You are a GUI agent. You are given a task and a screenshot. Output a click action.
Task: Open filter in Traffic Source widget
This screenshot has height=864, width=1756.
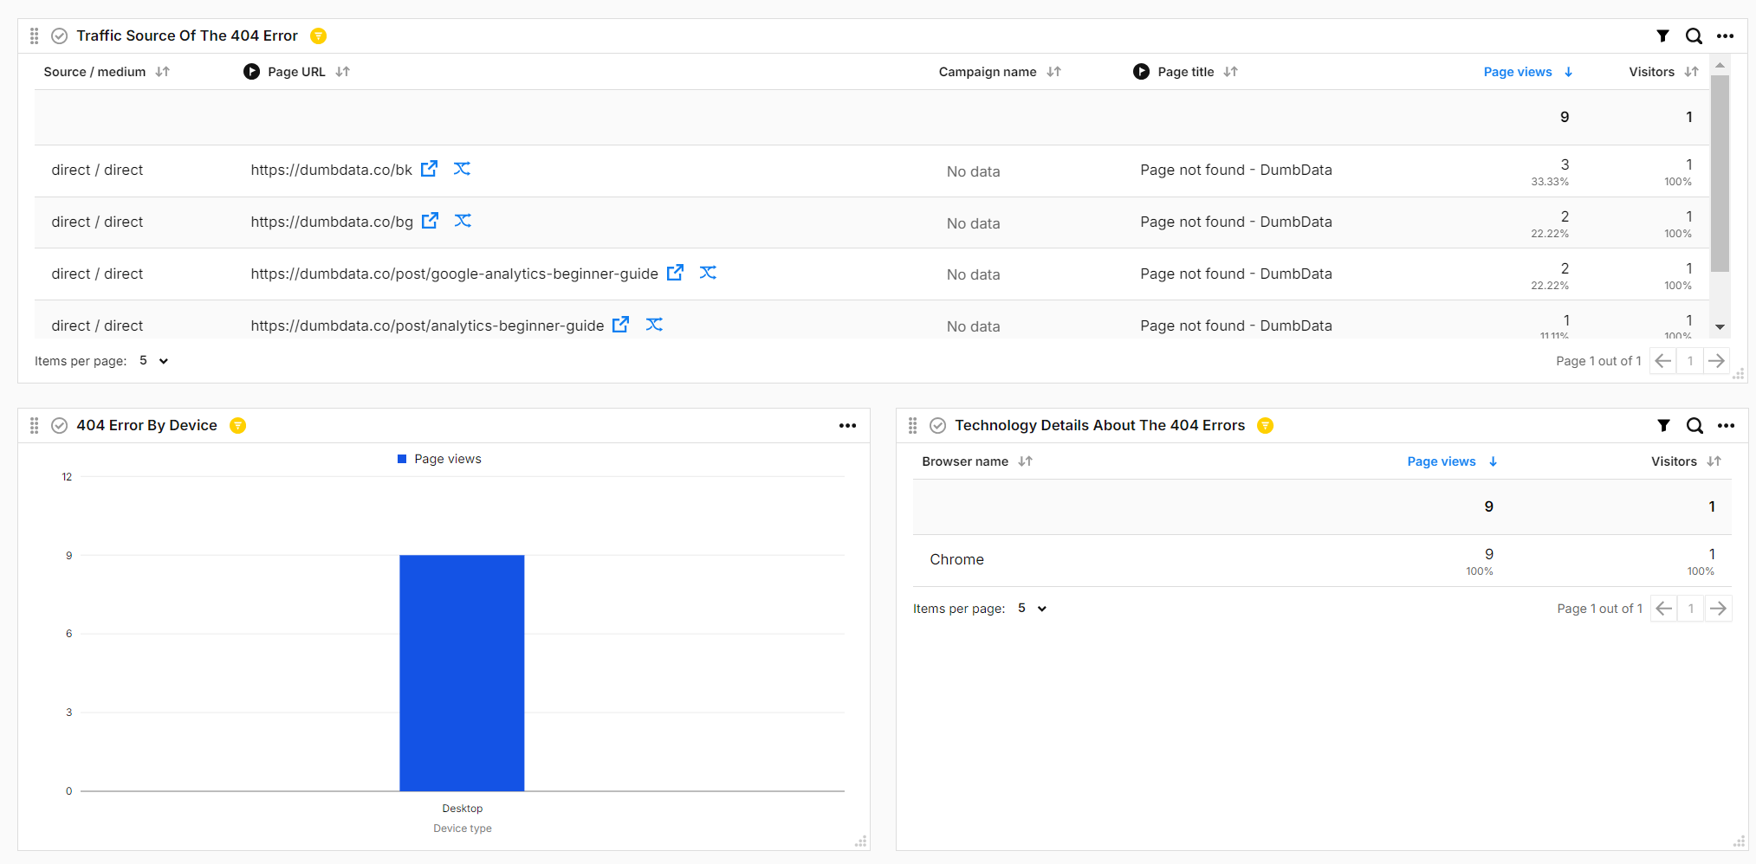[1662, 35]
